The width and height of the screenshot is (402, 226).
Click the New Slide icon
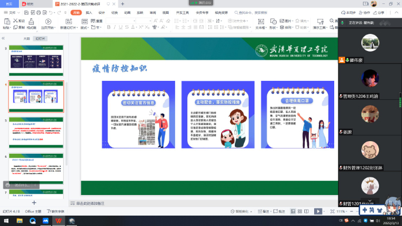68,21
